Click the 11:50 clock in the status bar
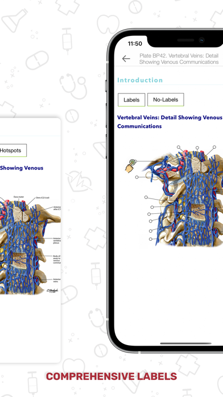The image size is (223, 397). click(135, 44)
